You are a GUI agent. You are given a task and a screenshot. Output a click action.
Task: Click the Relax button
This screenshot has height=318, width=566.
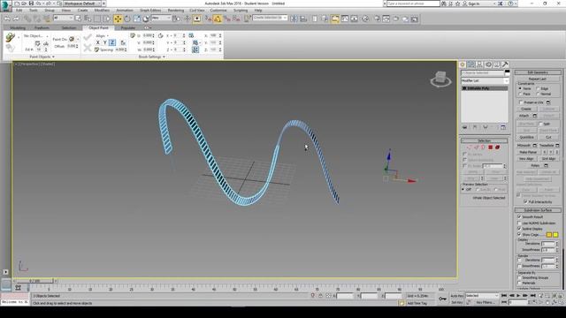[535, 165]
